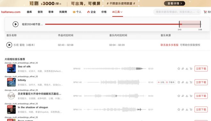Add In the shadow of shogun to cart
Viewport: 211px width, 121px height.
(191, 110)
